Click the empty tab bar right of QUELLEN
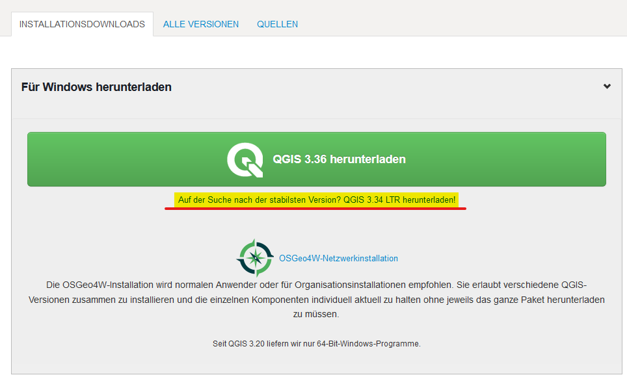The width and height of the screenshot is (627, 377). tap(455, 24)
